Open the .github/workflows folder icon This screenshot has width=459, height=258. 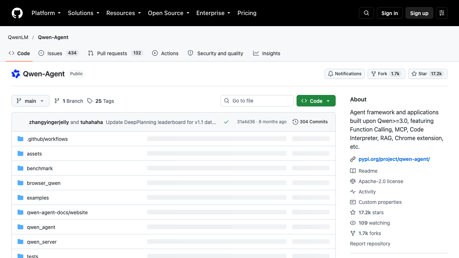coord(20,139)
